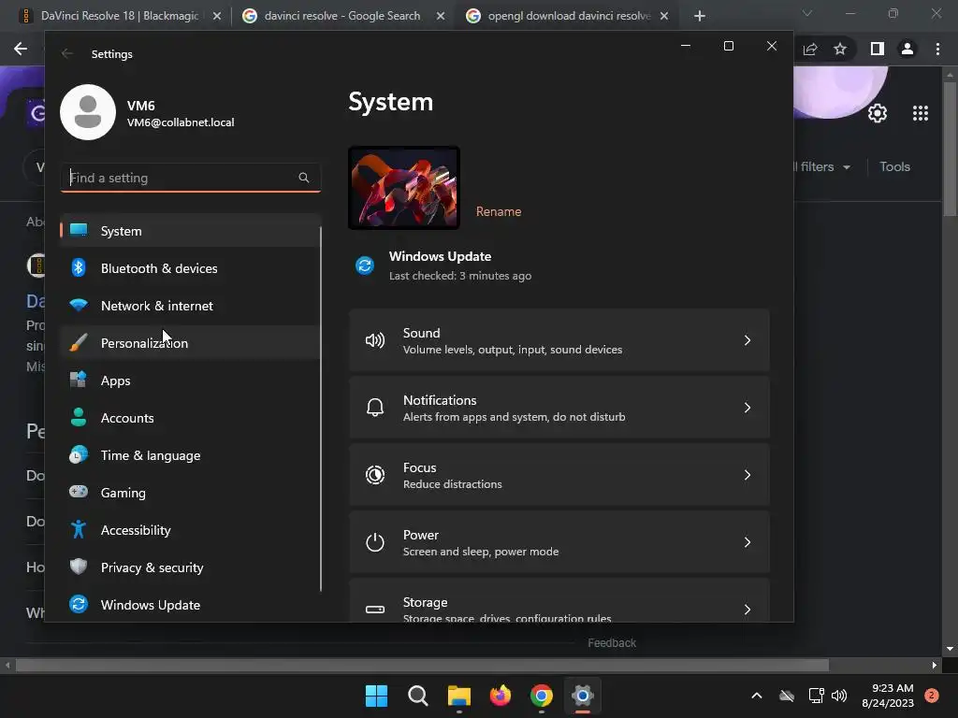Image resolution: width=958 pixels, height=718 pixels.
Task: Expand Storage row chevron
Action: (x=748, y=610)
